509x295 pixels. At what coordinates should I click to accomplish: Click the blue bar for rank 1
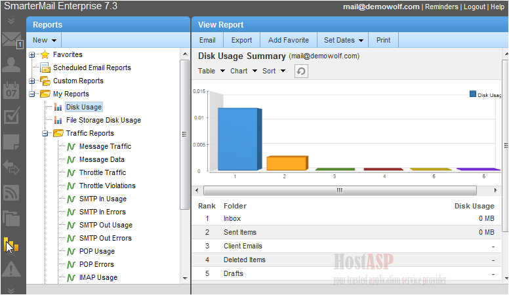240,139
